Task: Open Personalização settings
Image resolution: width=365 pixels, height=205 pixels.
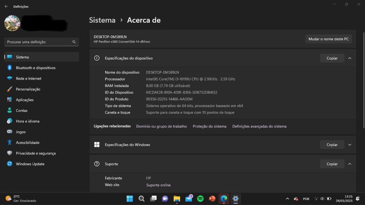Action: click(x=42, y=89)
